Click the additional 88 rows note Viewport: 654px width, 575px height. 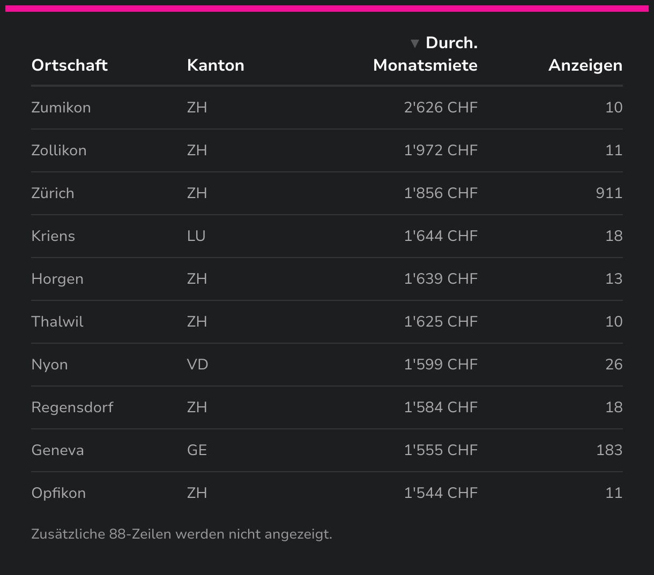(x=182, y=534)
